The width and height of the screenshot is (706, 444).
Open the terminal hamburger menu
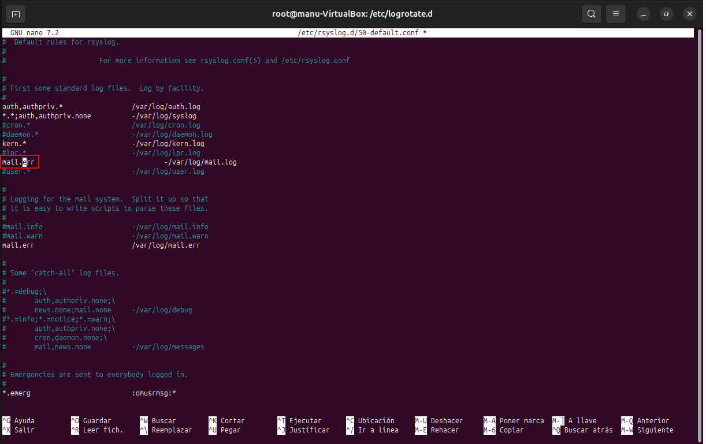click(616, 14)
